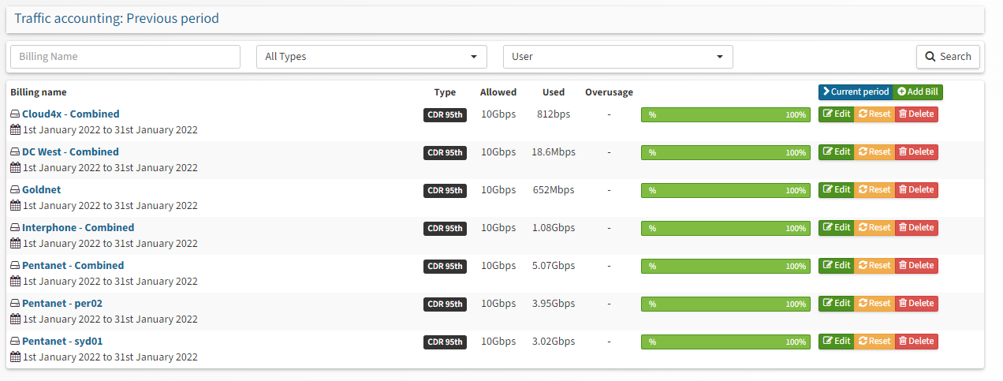The height and width of the screenshot is (381, 1003).
Task: Edit the Cloud4x - Combined bill
Action: pos(837,114)
